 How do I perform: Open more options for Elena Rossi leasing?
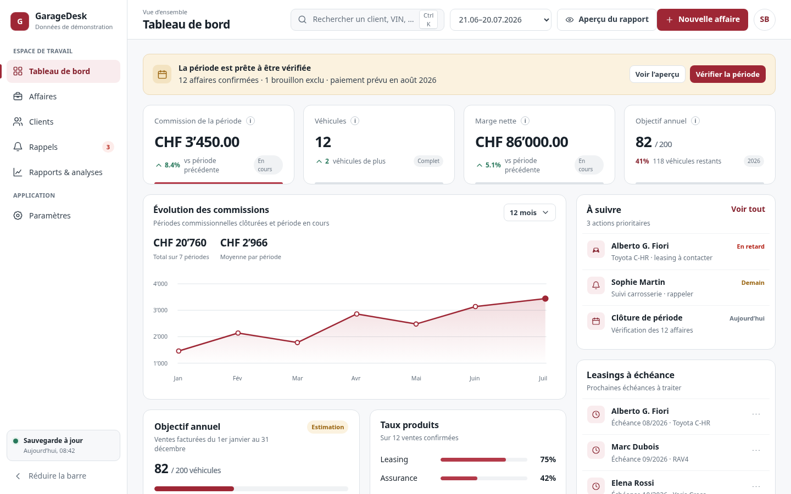(756, 486)
